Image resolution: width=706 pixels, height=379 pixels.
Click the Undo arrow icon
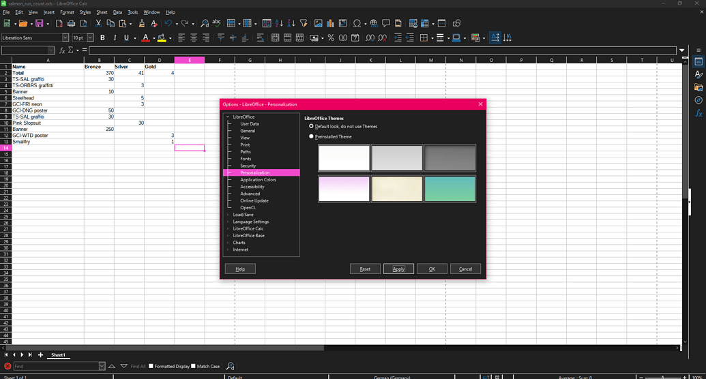click(x=168, y=23)
